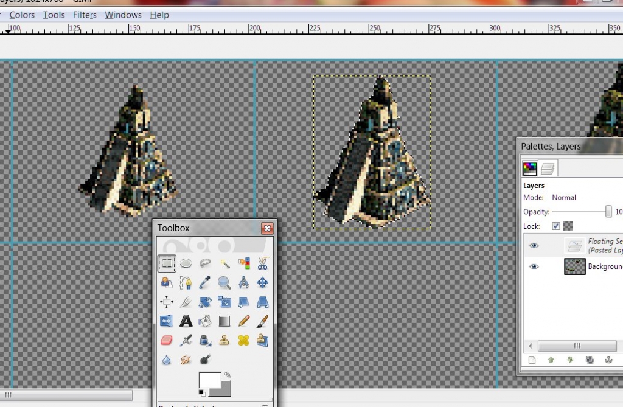Click the white foreground color swatch
Viewport: 623px width, 407px height.
(209, 381)
